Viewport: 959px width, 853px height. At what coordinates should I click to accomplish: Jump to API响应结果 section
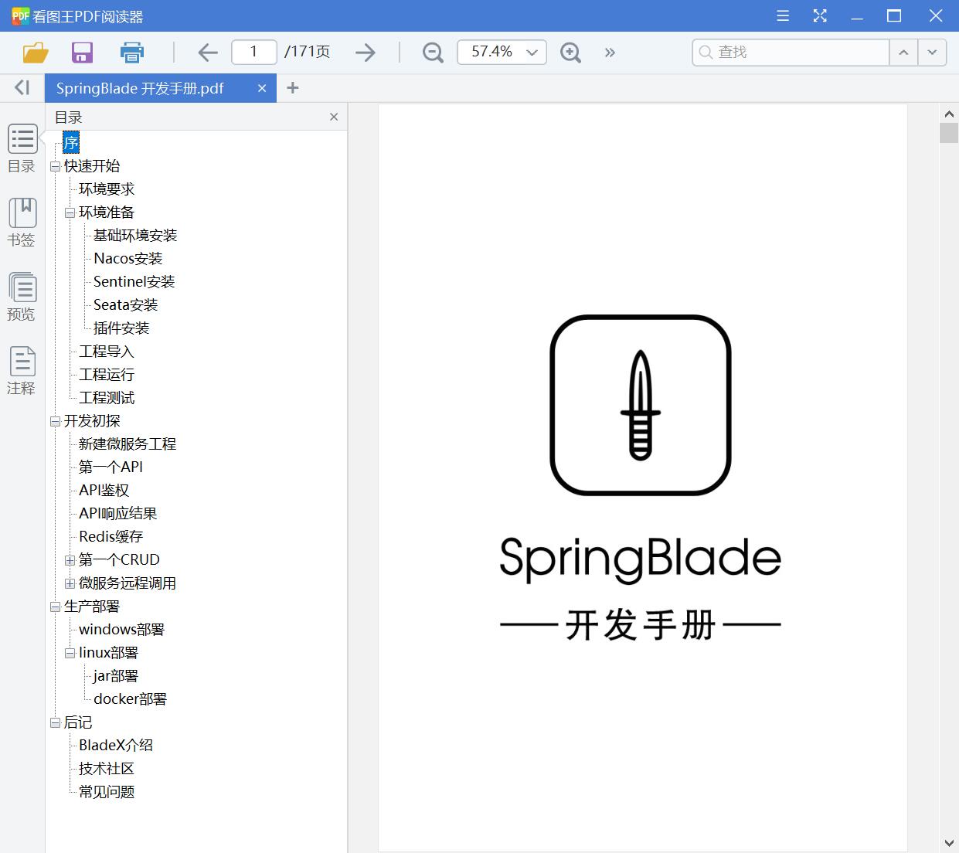[x=118, y=514]
